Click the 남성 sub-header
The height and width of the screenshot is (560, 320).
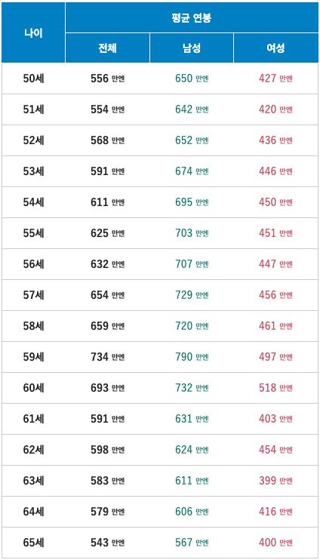click(192, 48)
